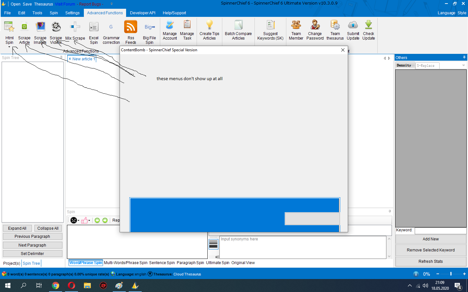The height and width of the screenshot is (292, 468).
Task: Open Batch Compare Articles
Action: (x=238, y=30)
